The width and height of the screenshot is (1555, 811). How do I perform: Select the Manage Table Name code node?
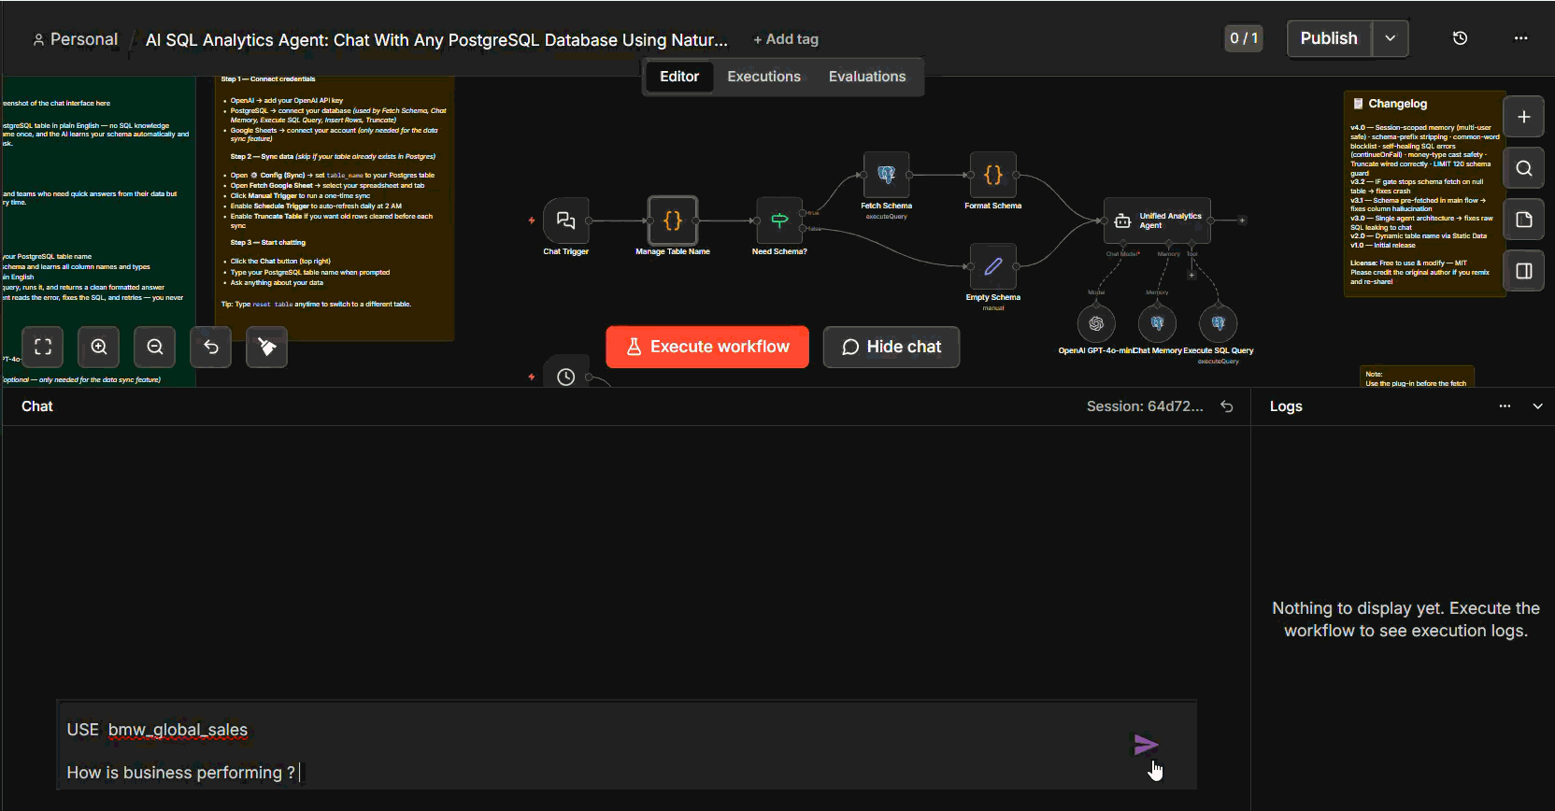pyautogui.click(x=673, y=221)
